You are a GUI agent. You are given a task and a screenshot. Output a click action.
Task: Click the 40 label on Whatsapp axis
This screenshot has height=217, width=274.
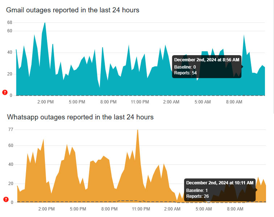11,164
